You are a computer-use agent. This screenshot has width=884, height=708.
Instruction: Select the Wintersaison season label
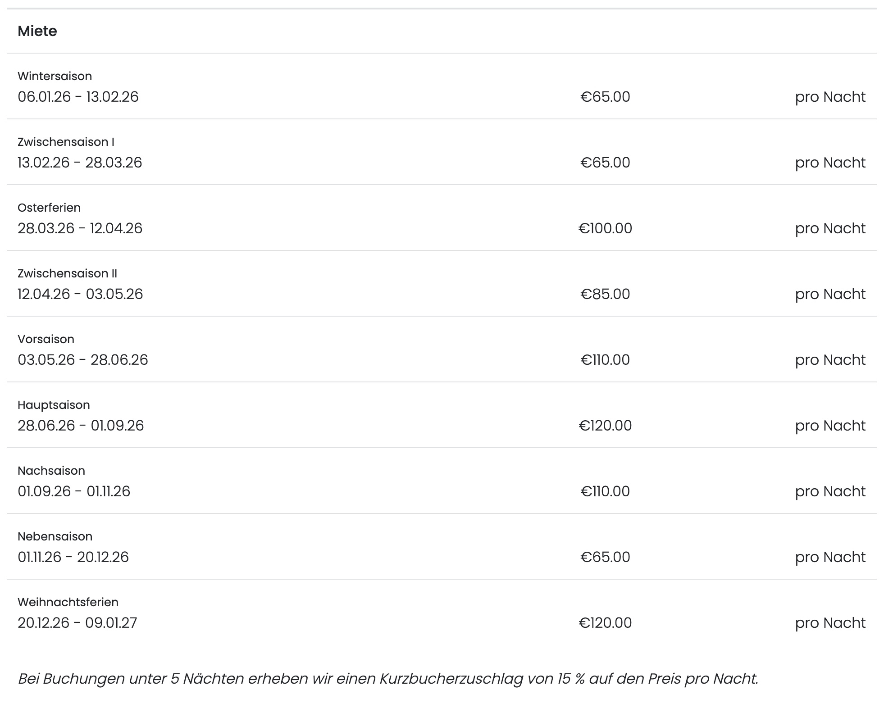pyautogui.click(x=55, y=76)
